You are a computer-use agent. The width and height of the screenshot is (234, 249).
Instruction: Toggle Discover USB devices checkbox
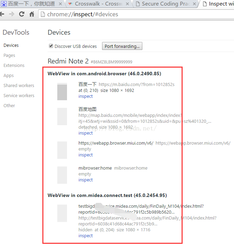pyautogui.click(x=51, y=46)
